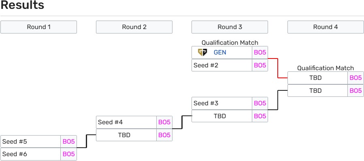Select the Round 2 header
This screenshot has height=161, width=364.
[134, 27]
